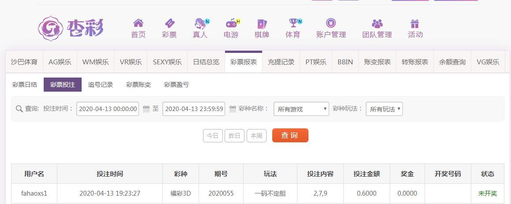511x204 pixels.
Task: Click the orange 查询 search button
Action: [x=290, y=135]
